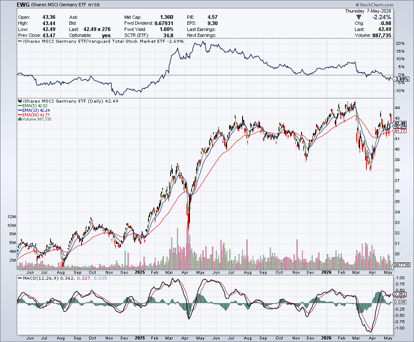The height and width of the screenshot is (342, 414).
Task: Click the Mkt Cap value 1.36B
Action: tap(166, 17)
